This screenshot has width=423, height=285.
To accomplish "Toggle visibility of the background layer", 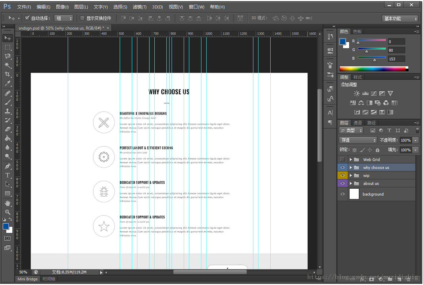I will (342, 194).
